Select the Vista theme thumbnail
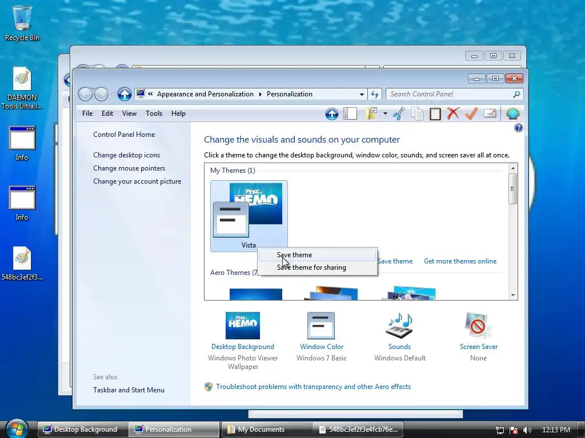Viewport: 585px width, 438px height. coord(249,216)
